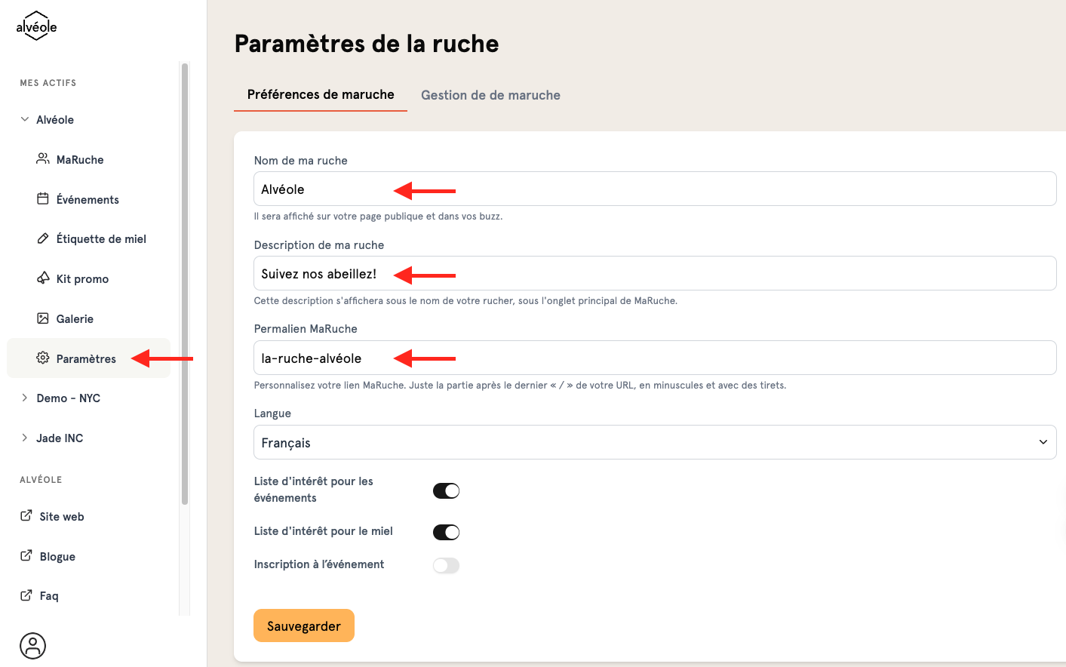
Task: Click the Événements calendar icon
Action: [43, 199]
